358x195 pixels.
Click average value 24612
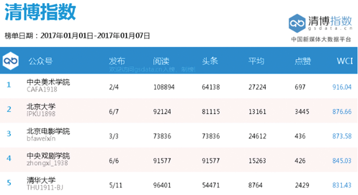pyautogui.click(x=257, y=136)
